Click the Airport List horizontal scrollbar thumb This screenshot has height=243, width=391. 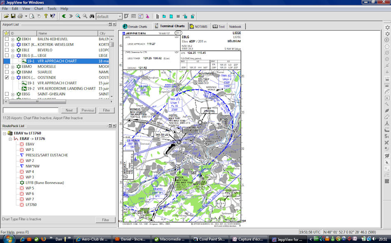(37, 102)
